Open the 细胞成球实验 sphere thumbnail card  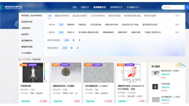coord(66,73)
